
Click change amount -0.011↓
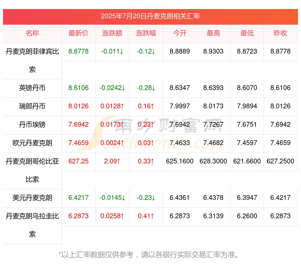pyautogui.click(x=112, y=51)
